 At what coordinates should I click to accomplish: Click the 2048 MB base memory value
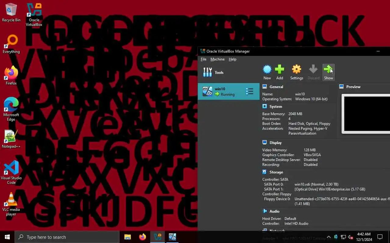(x=295, y=114)
